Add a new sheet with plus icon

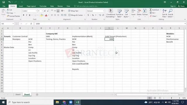(37, 94)
